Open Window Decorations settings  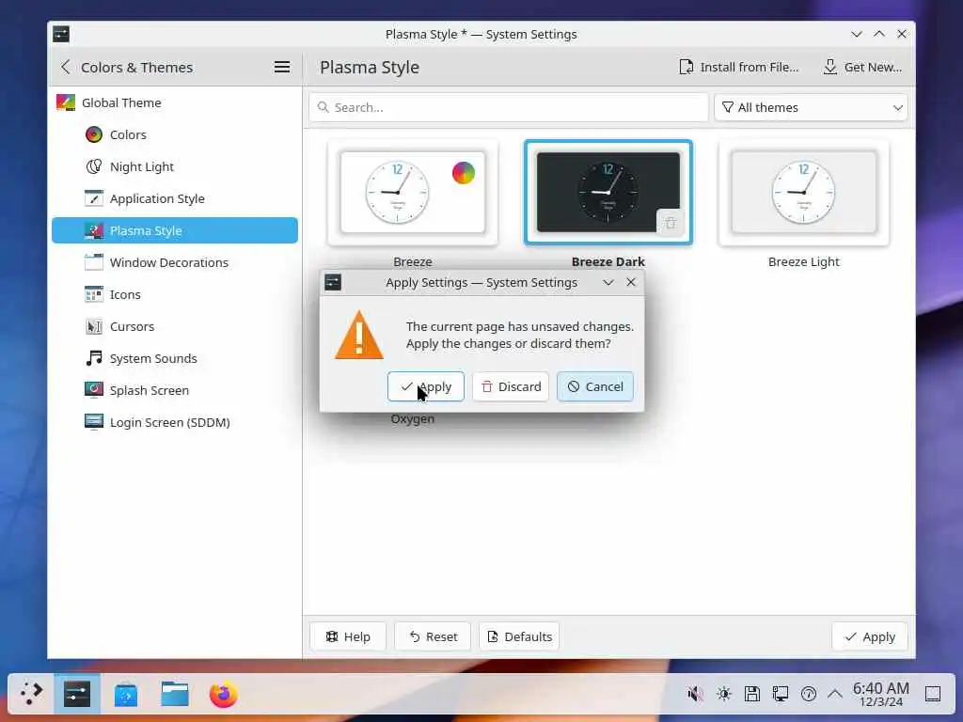(x=175, y=262)
